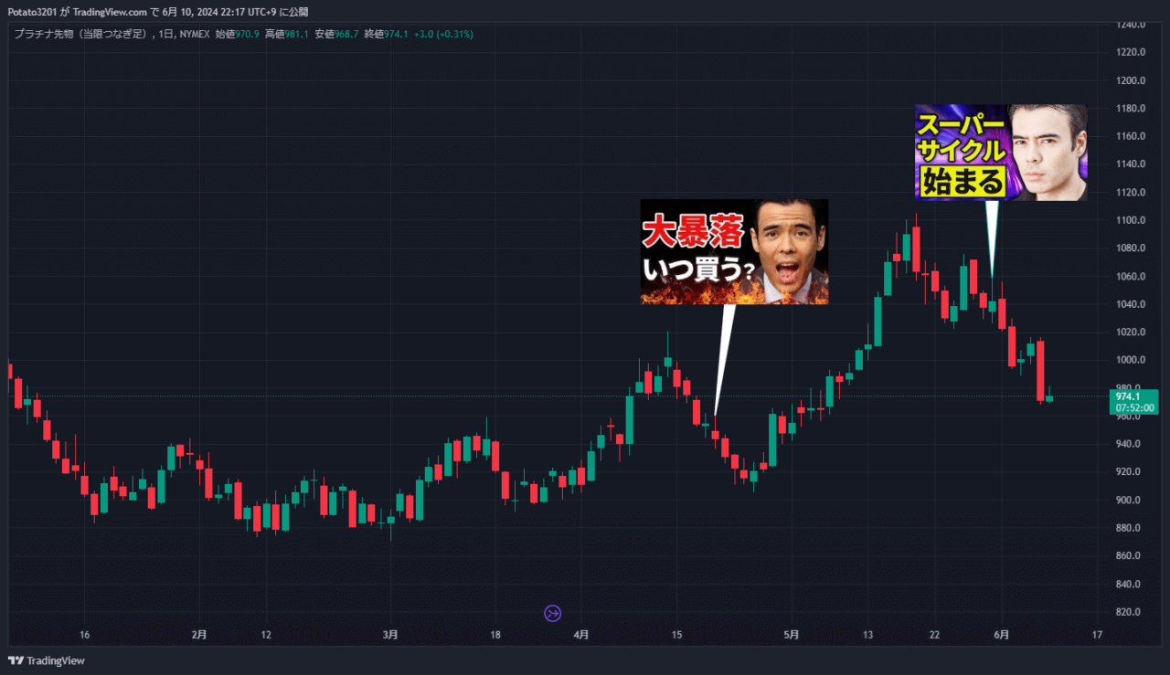The width and height of the screenshot is (1170, 675).
Task: Click the 4月 label on date axis
Action: click(580, 635)
